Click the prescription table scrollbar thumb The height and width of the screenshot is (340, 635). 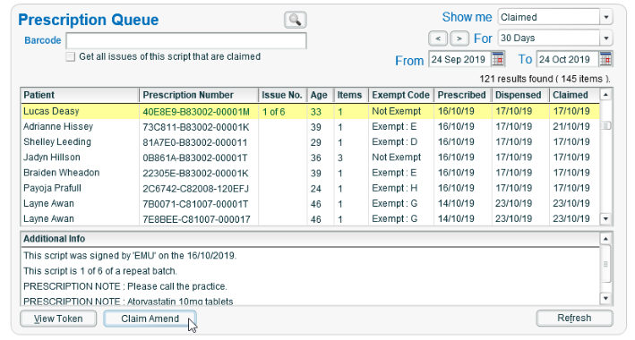click(x=605, y=126)
